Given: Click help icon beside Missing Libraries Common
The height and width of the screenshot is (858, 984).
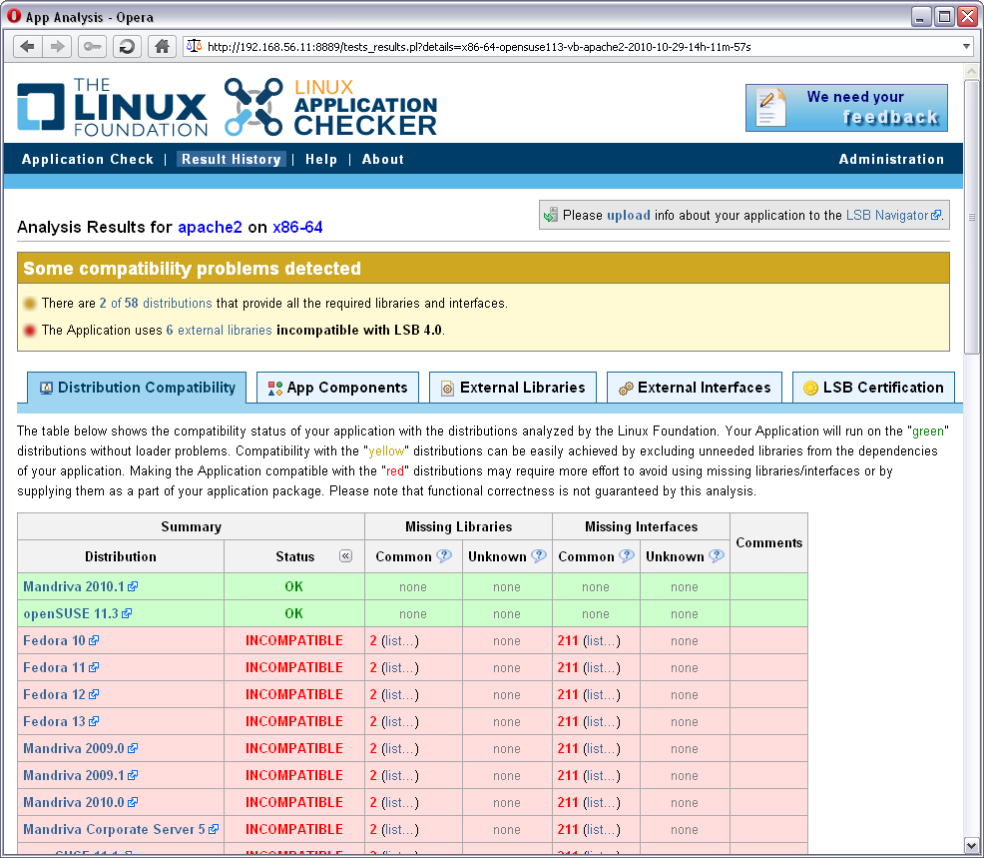Looking at the screenshot, I should (x=444, y=556).
